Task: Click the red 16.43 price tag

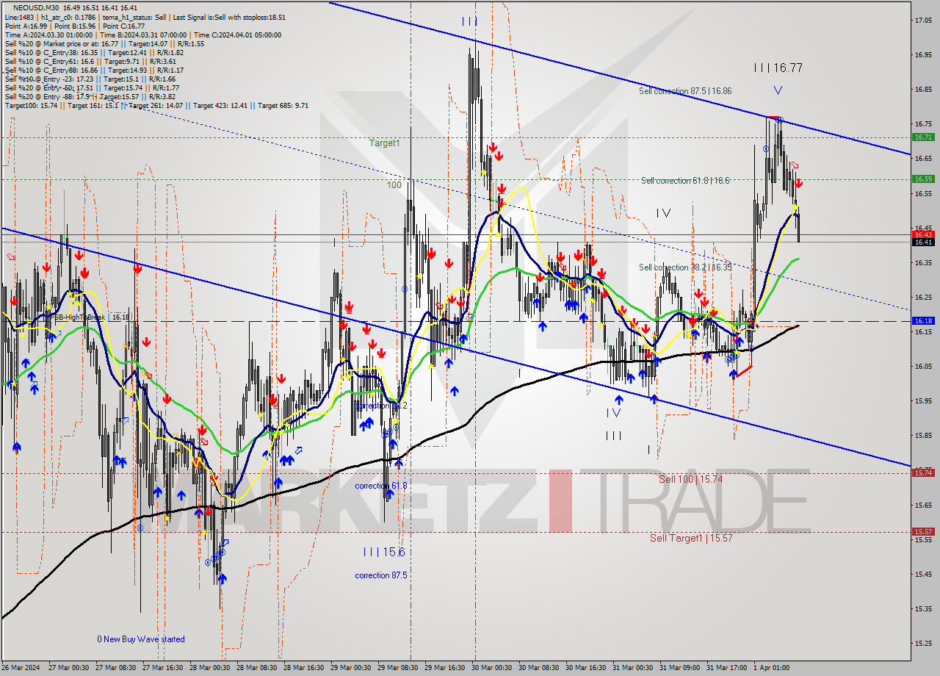Action: tap(923, 234)
